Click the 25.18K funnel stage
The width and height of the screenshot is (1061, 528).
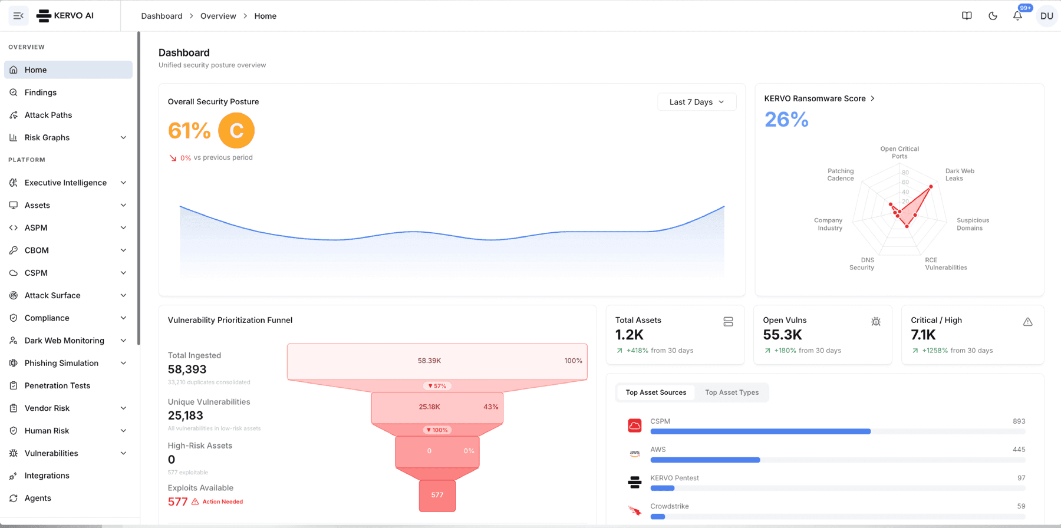[x=437, y=407]
